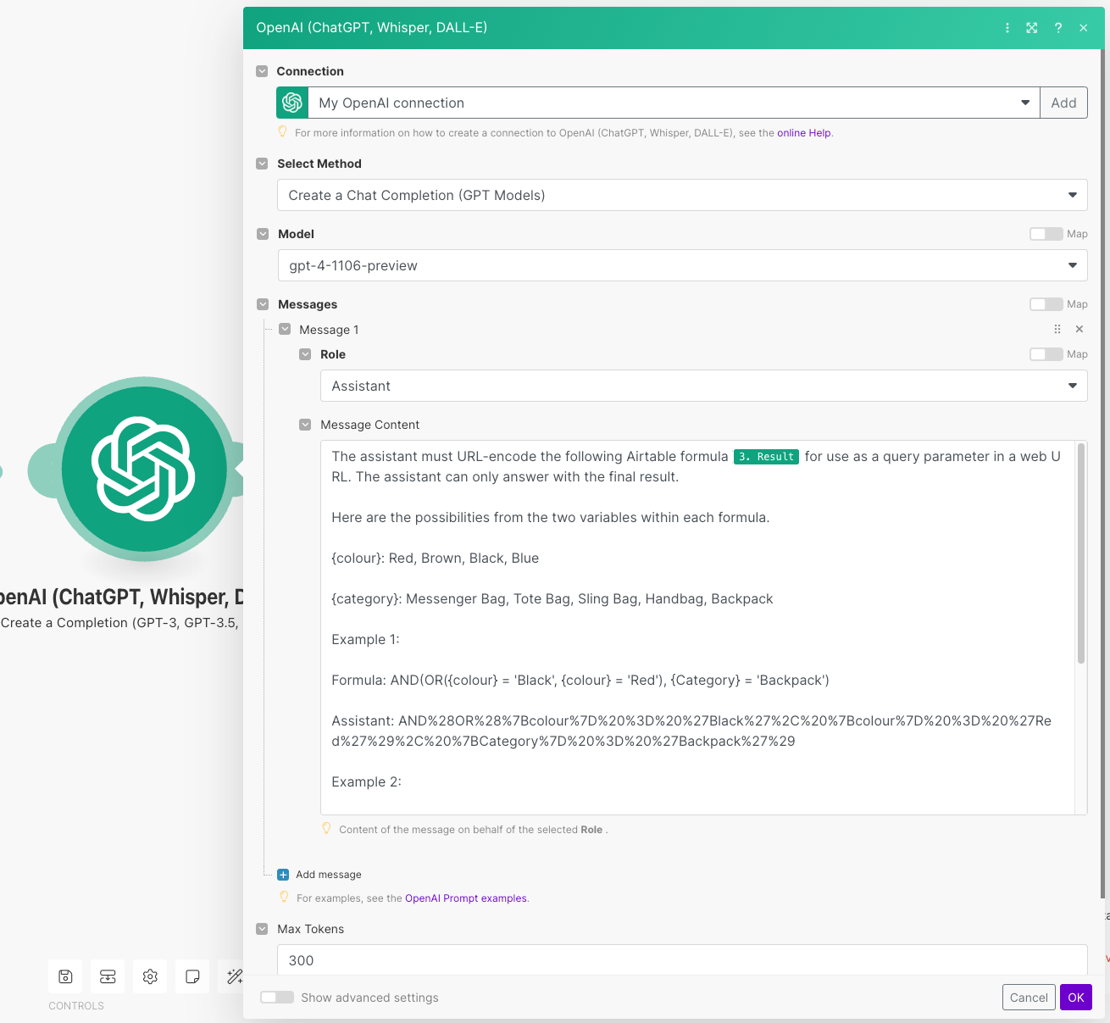Open the notes icon in Controls

[x=192, y=976]
